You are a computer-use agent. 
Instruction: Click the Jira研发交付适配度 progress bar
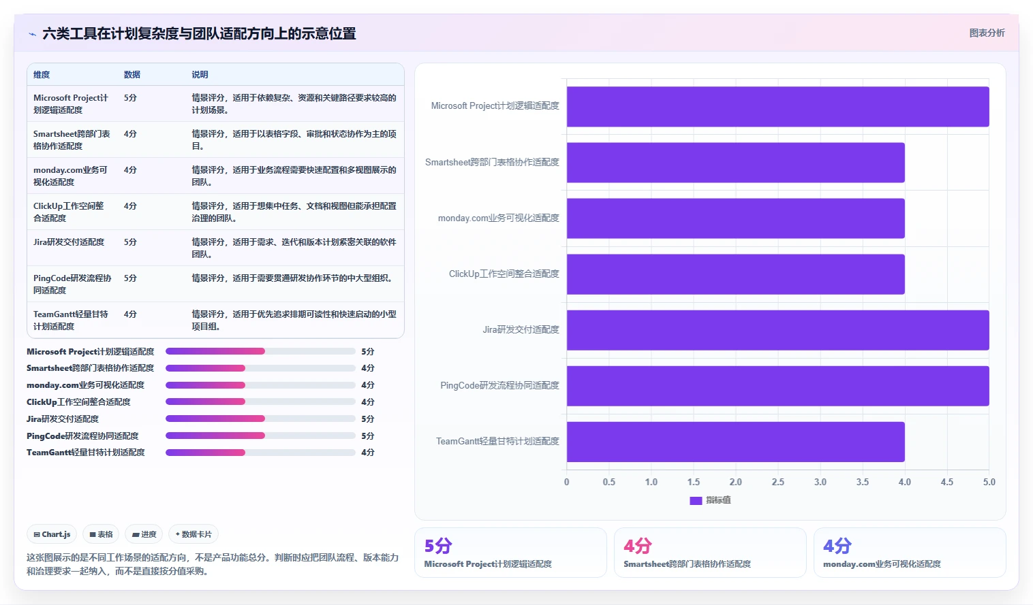pyautogui.click(x=260, y=419)
